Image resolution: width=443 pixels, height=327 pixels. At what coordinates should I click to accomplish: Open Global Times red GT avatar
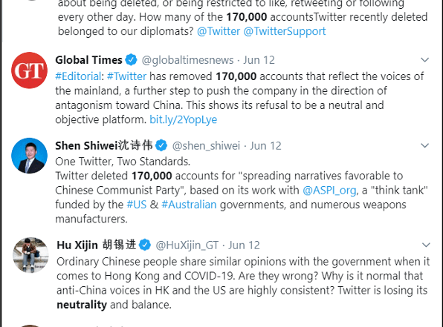tap(30, 70)
